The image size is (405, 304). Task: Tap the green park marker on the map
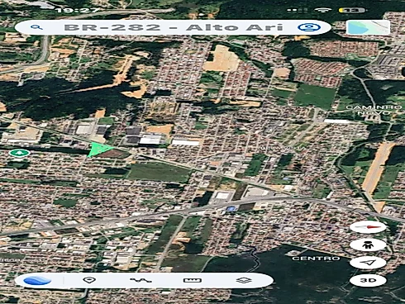coord(19,153)
